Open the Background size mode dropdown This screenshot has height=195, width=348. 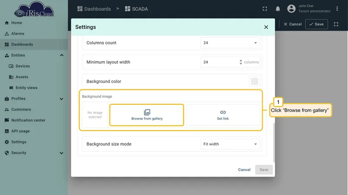tap(230, 144)
